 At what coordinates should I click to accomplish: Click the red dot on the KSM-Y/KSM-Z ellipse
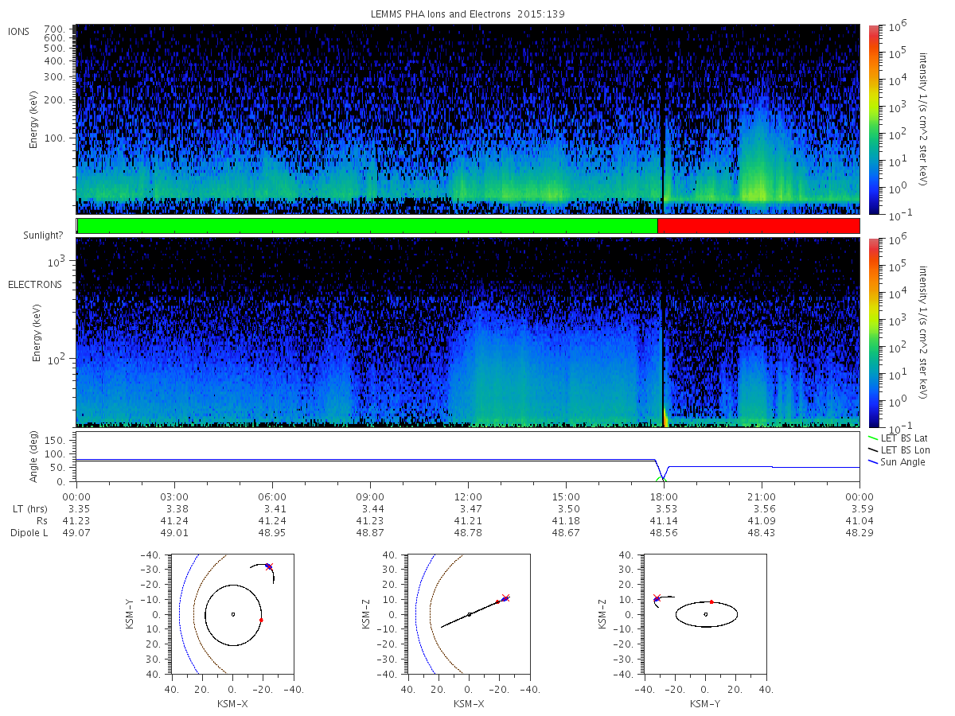tap(711, 601)
